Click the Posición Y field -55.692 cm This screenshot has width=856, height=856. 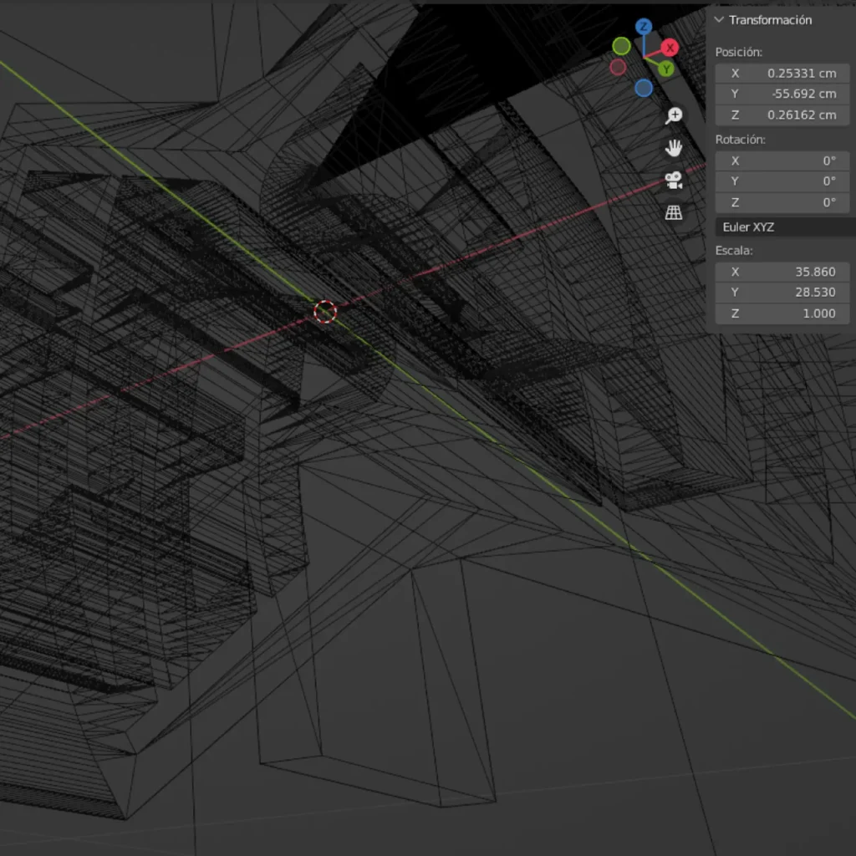tap(782, 94)
